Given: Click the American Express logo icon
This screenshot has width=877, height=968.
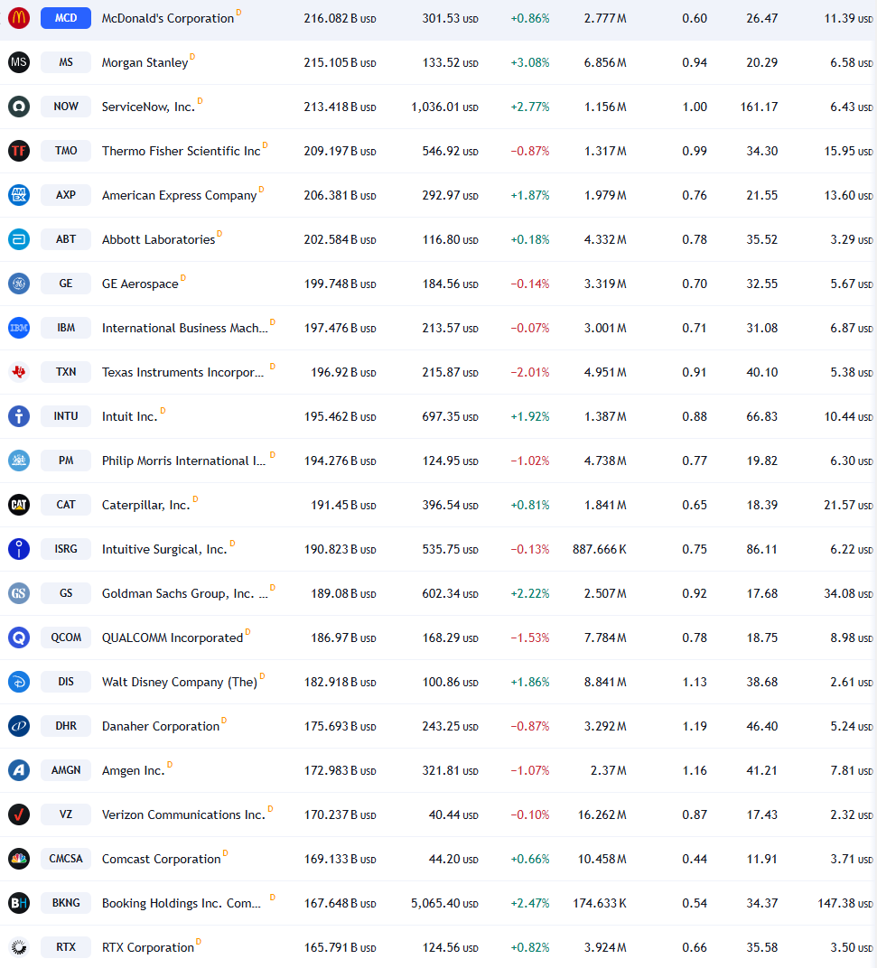Looking at the screenshot, I should point(19,195).
